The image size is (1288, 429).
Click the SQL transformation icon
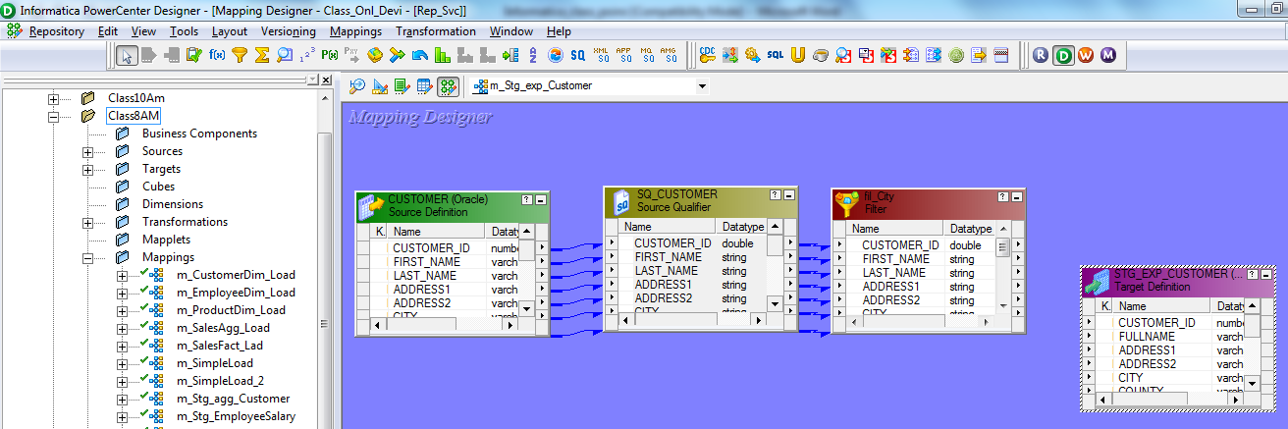(776, 55)
